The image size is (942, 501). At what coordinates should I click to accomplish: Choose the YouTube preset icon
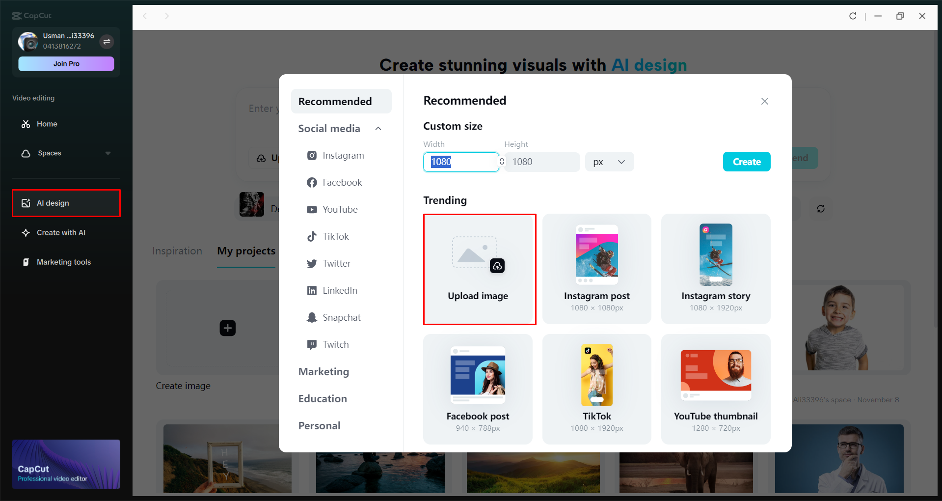pyautogui.click(x=312, y=209)
